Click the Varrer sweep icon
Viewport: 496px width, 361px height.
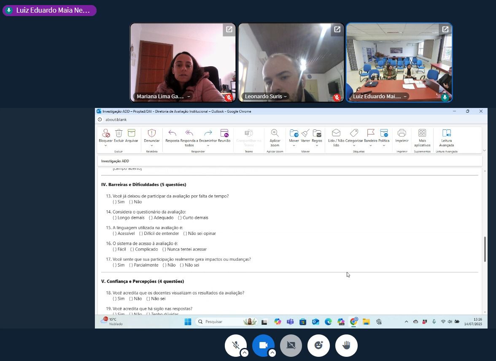[x=305, y=134]
